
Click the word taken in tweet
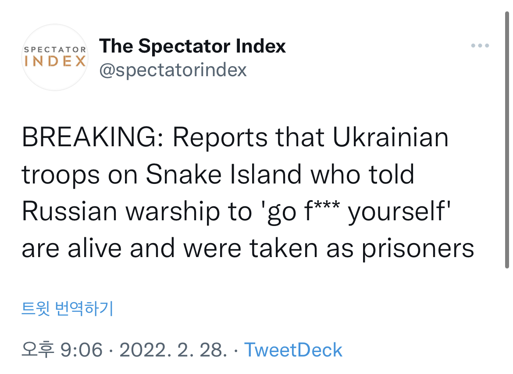click(x=284, y=249)
